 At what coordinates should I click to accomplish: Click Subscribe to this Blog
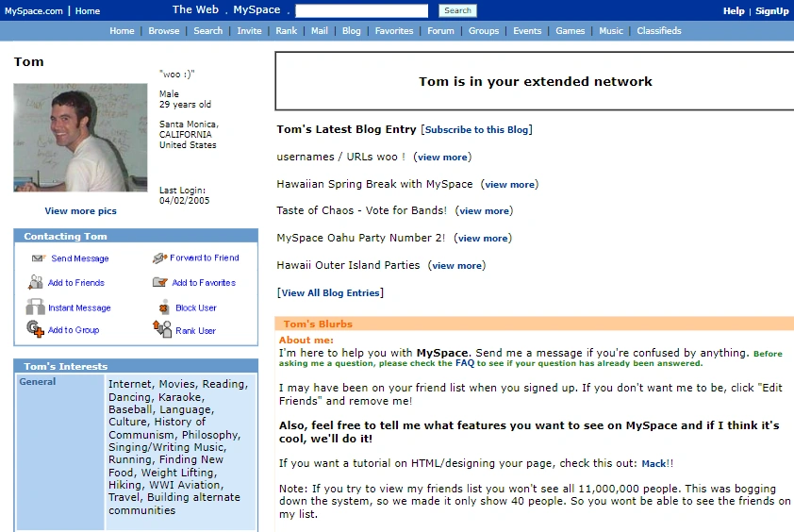[x=476, y=130]
